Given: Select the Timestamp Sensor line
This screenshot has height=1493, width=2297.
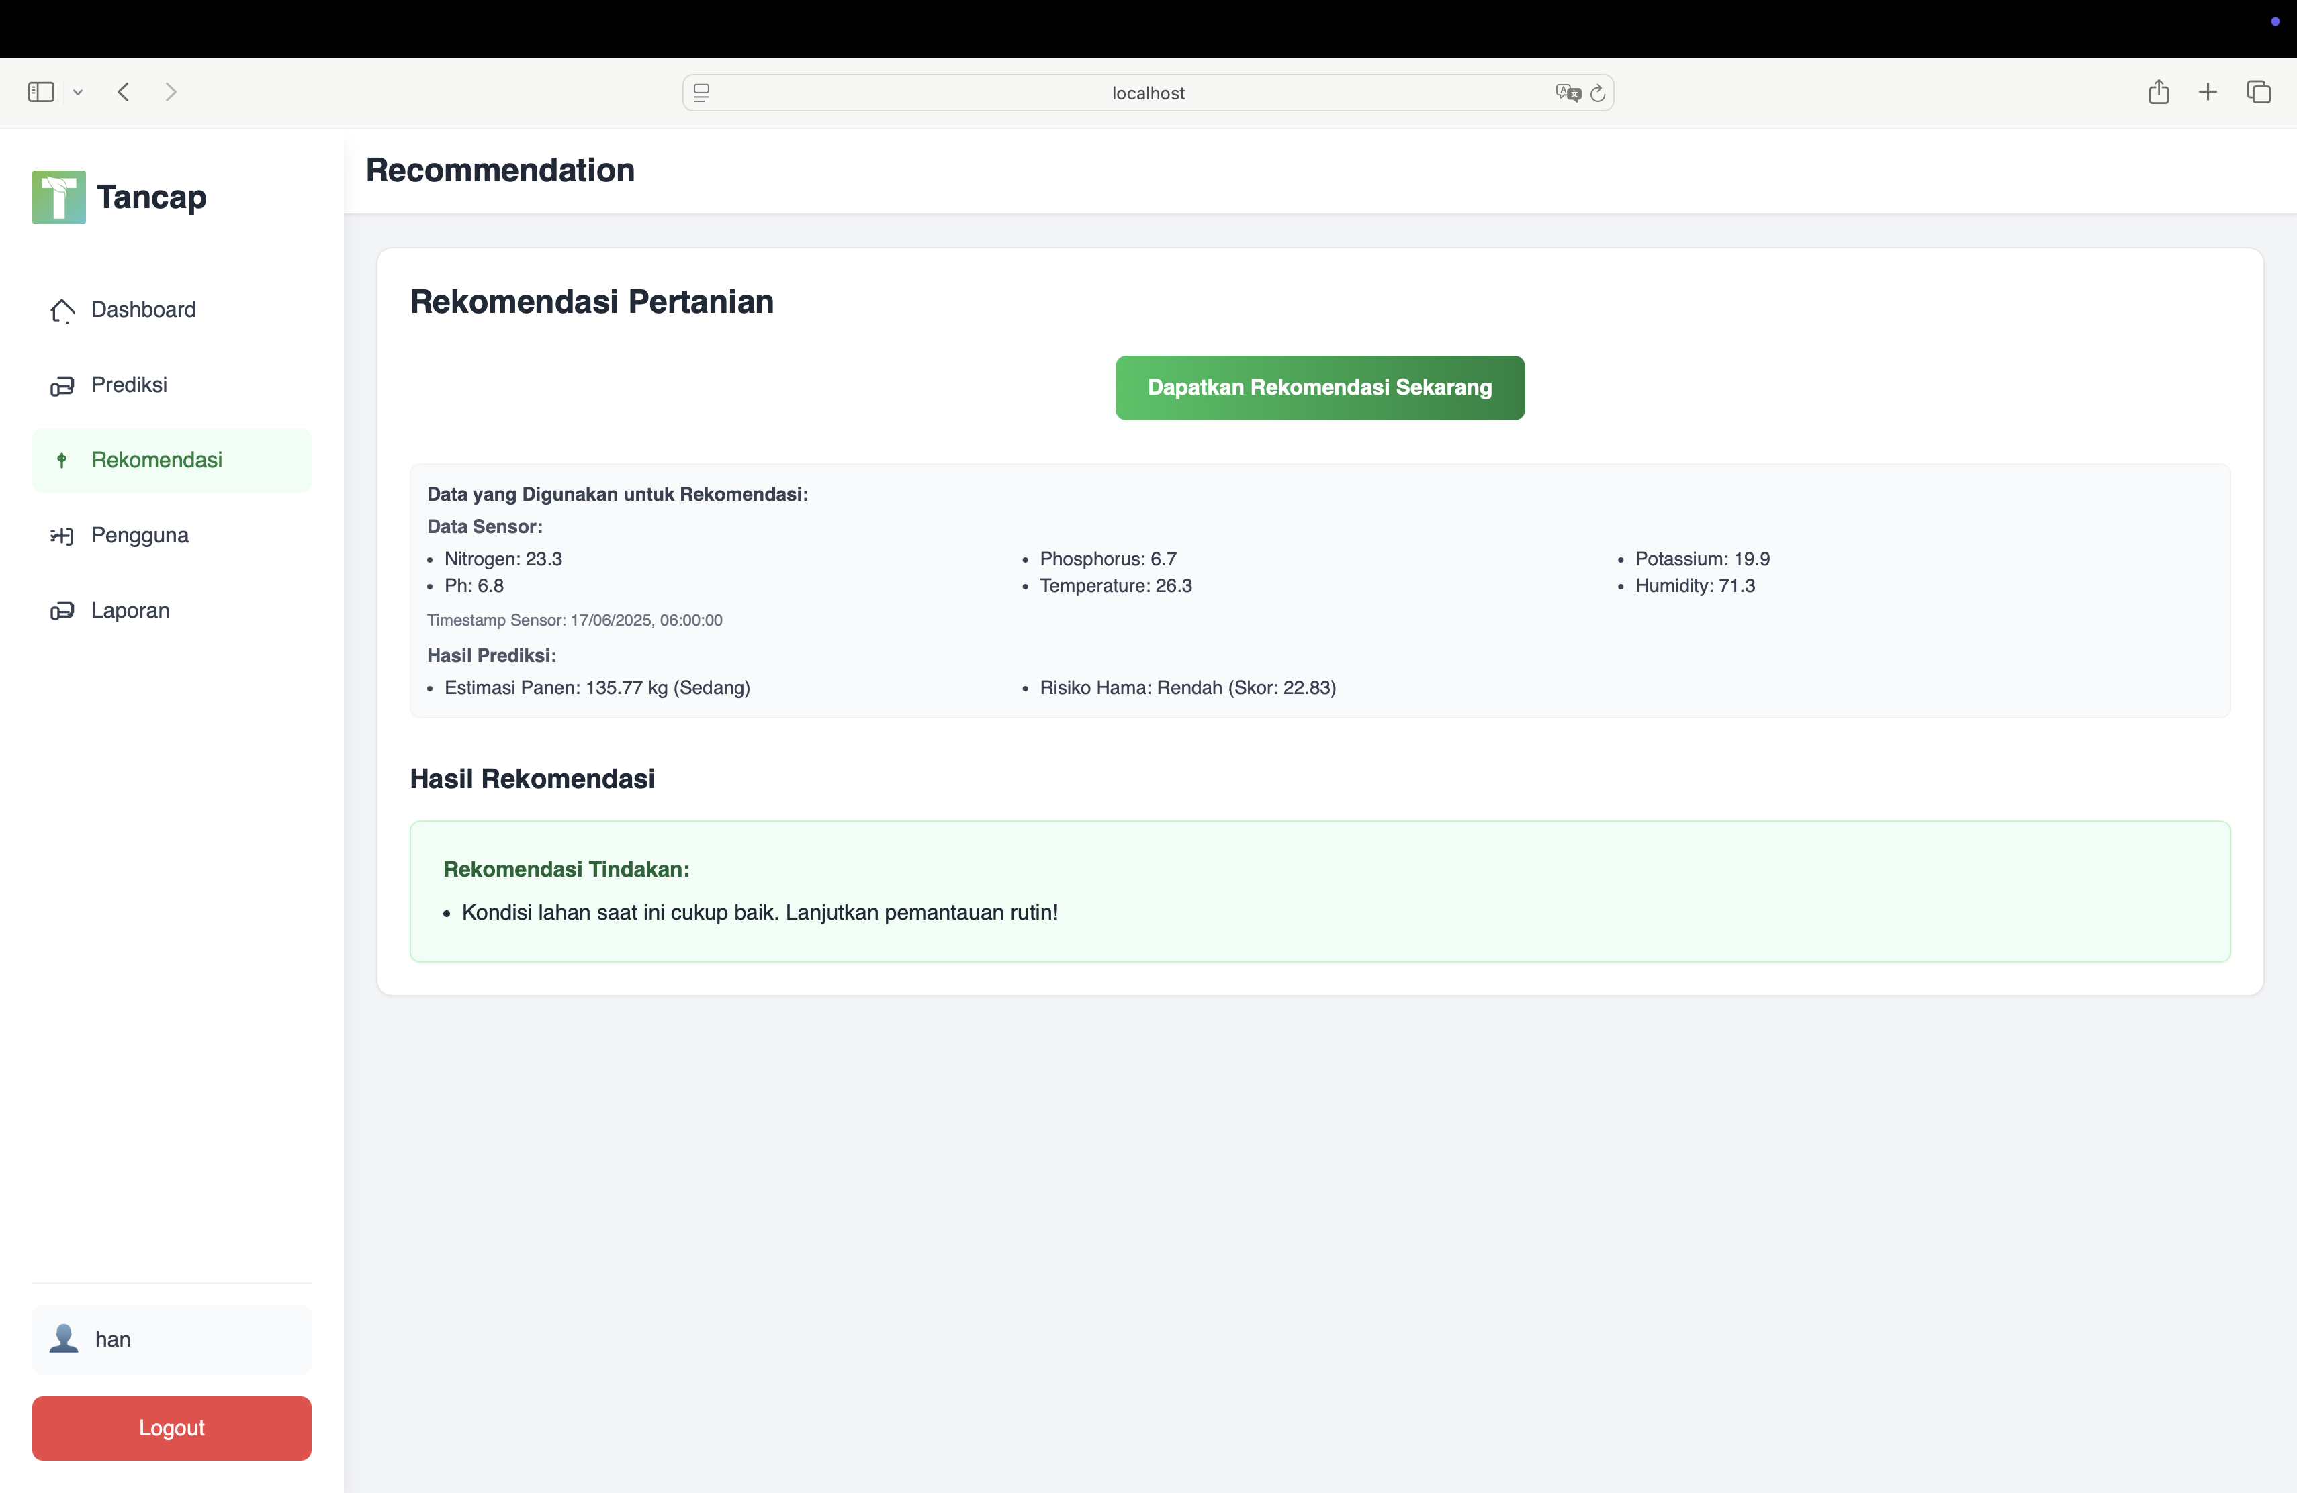Looking at the screenshot, I should point(575,620).
